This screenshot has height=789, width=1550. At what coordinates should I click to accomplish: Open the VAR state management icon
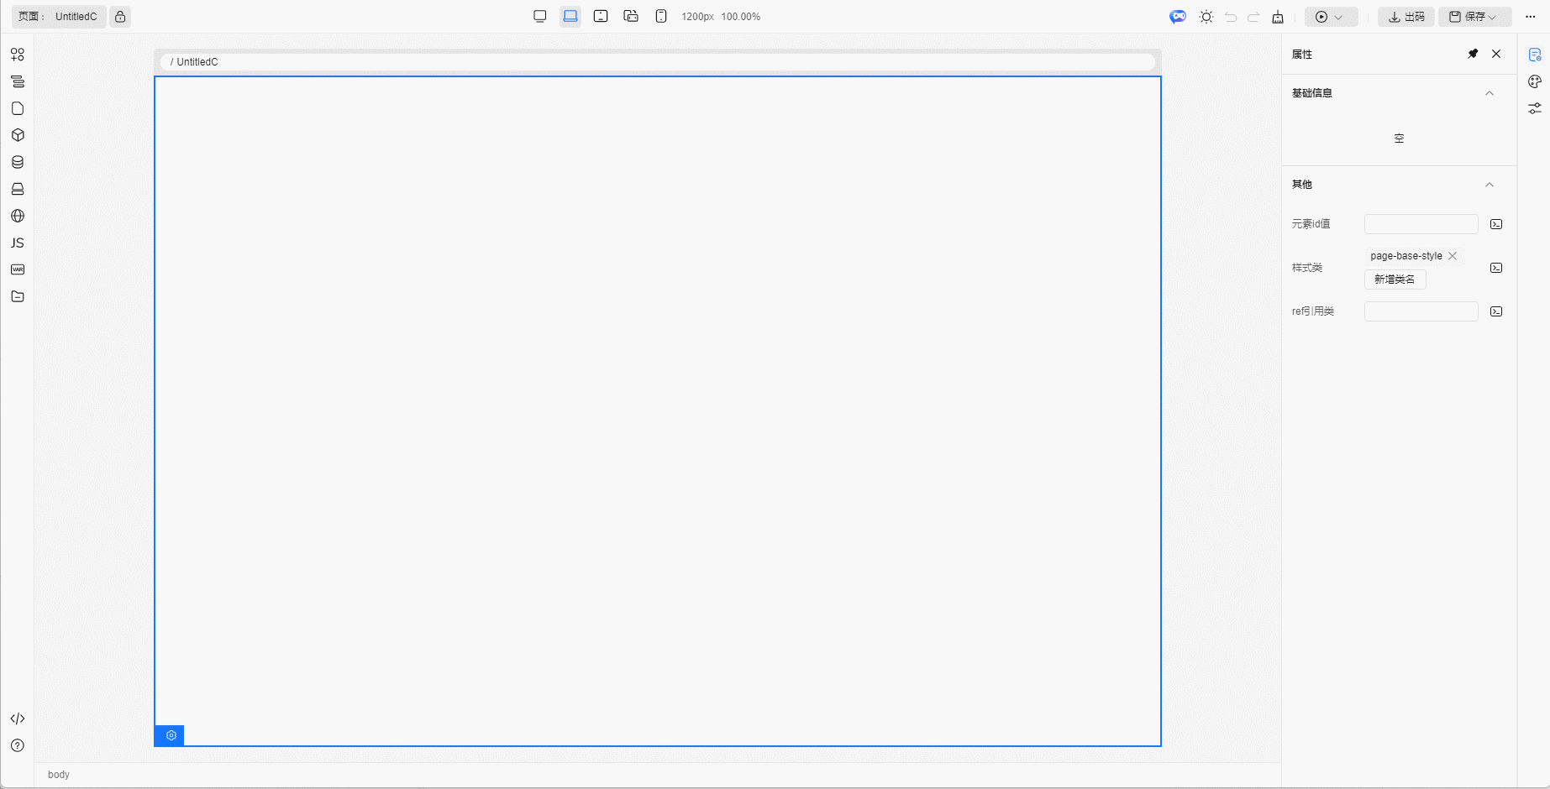[x=18, y=269]
